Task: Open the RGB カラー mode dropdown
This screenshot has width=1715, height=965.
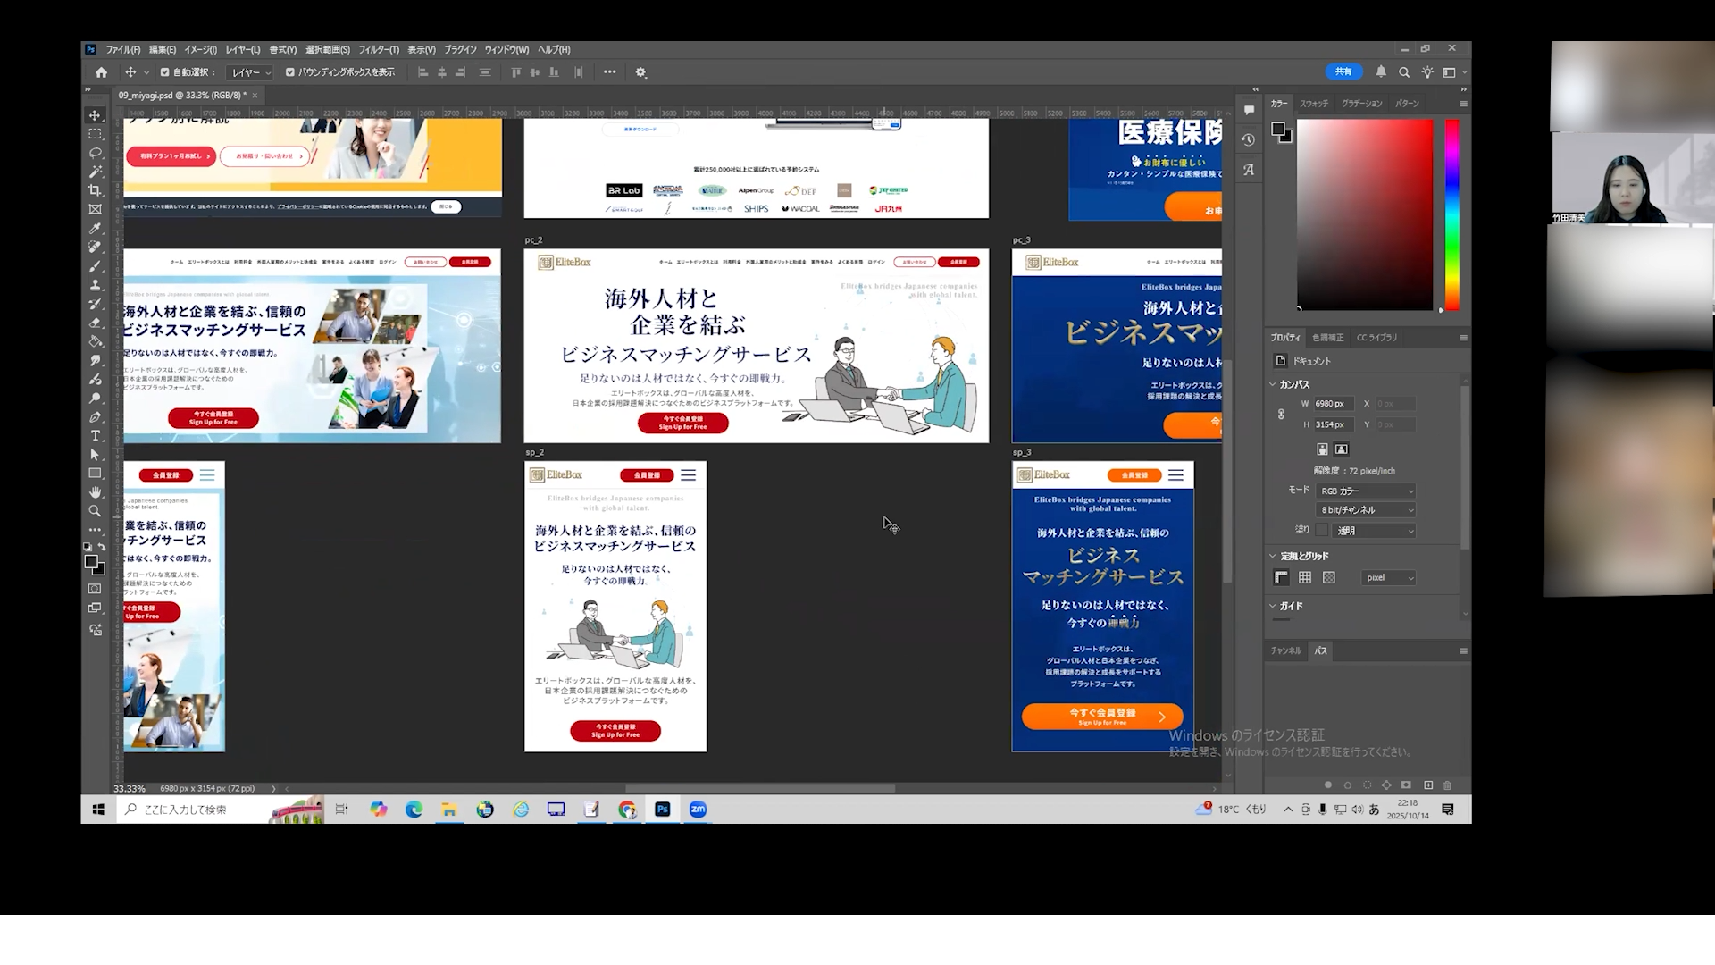Action: click(1367, 491)
